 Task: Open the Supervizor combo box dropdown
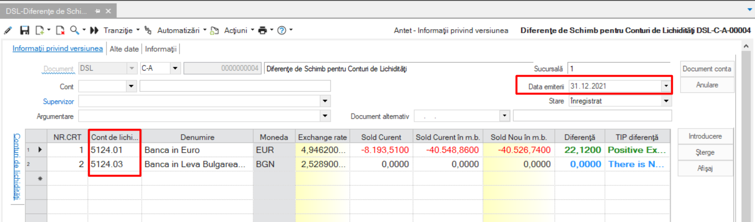click(x=325, y=101)
